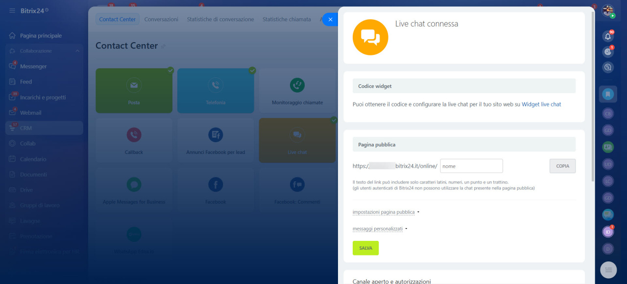Click the orange Live chat icon

pos(371,37)
